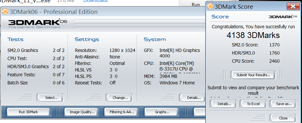Click the Change... button under Settings
This screenshot has width=302, height=123.
pyautogui.click(x=119, y=98)
